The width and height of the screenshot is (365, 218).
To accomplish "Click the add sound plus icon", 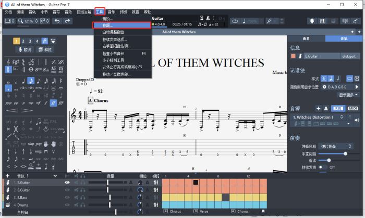I will tap(318, 108).
